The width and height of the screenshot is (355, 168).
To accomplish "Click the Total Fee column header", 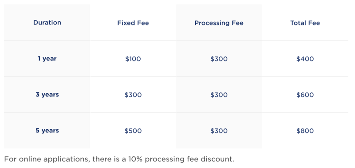I will [305, 23].
